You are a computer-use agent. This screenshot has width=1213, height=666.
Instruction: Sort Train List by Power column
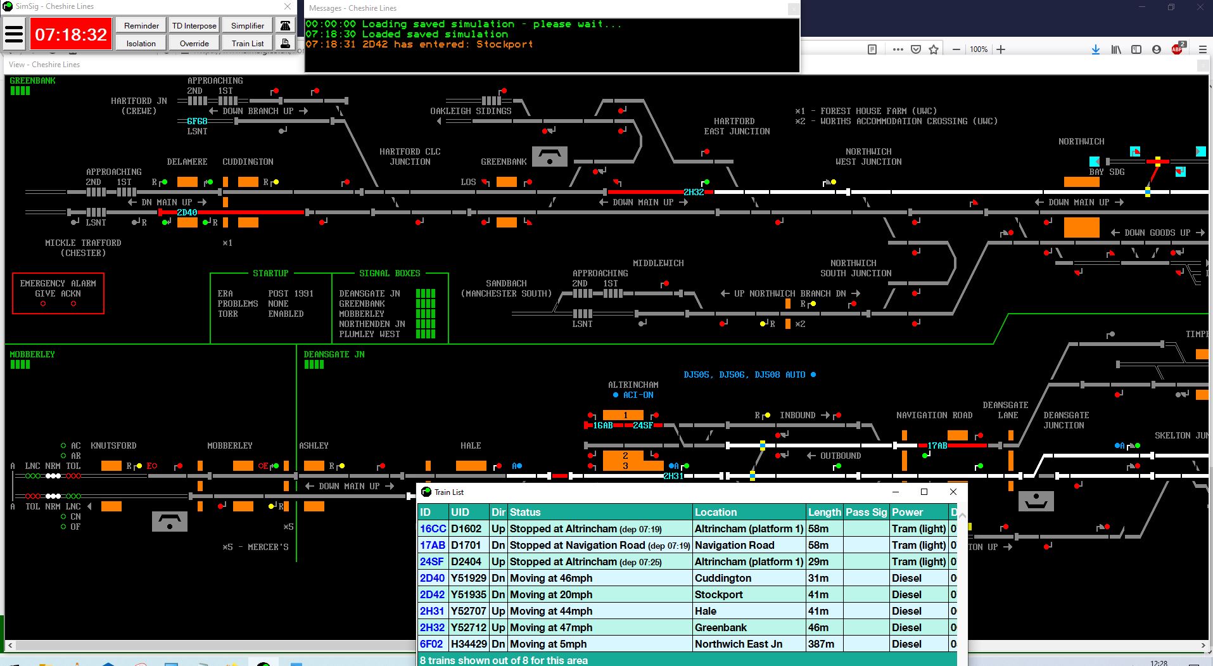(x=919, y=512)
